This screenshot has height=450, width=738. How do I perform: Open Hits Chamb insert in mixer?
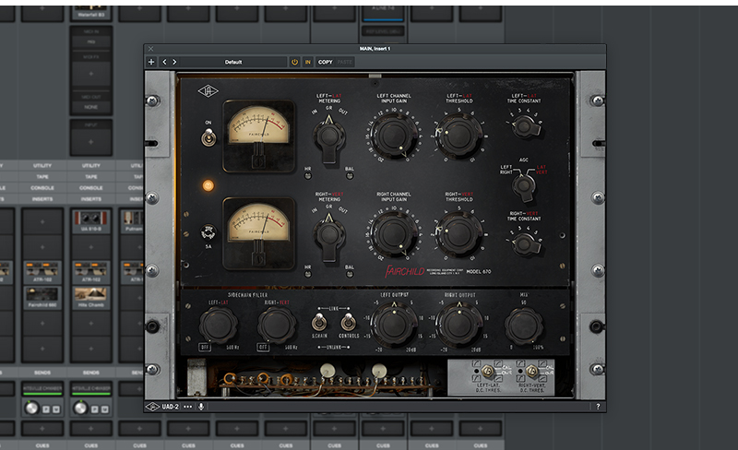90,298
